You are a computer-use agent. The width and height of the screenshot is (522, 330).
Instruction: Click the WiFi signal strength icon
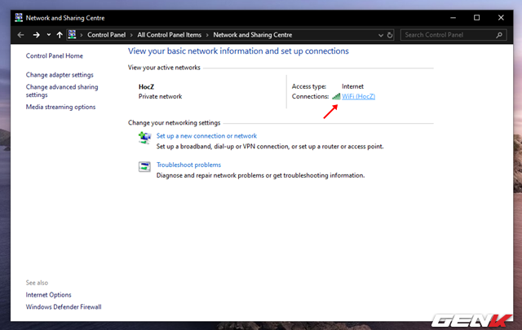[x=336, y=96]
